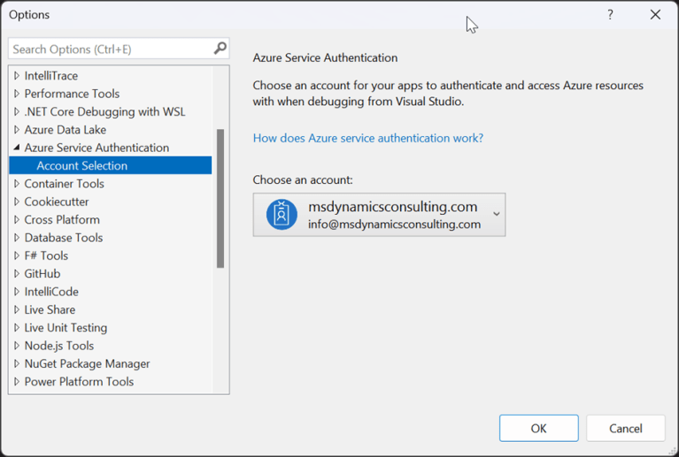The width and height of the screenshot is (679, 457).
Task: Select the Performance Tools tree item
Action: 72,94
